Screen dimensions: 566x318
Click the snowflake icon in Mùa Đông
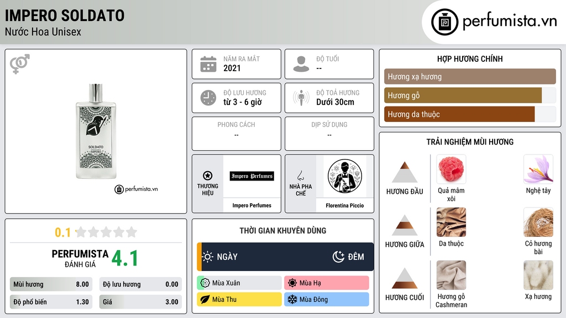coord(292,299)
